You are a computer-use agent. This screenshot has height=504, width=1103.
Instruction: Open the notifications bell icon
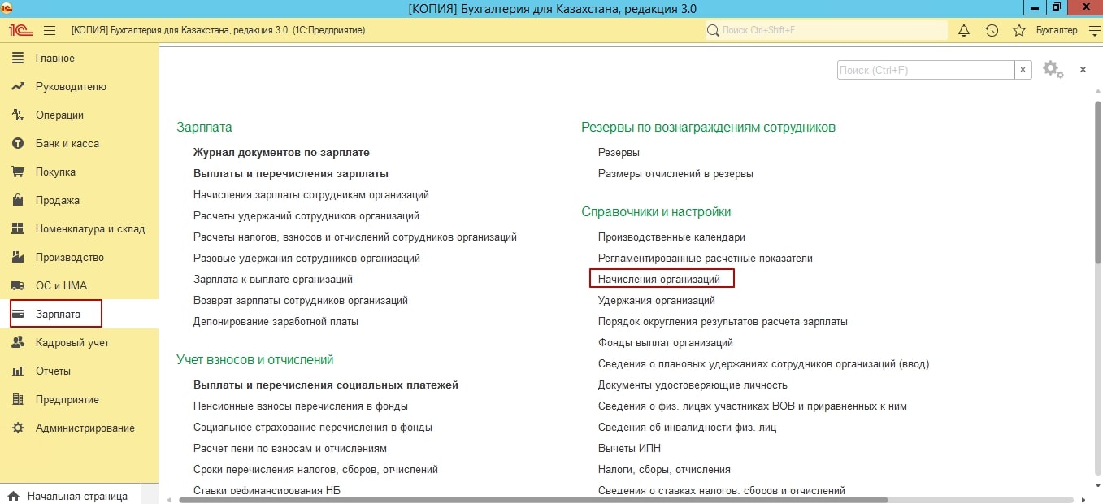965,30
